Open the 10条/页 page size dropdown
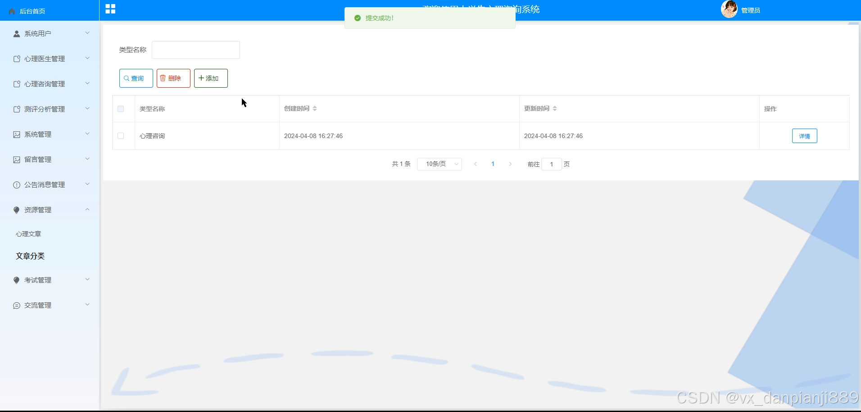The image size is (861, 412). pos(440,164)
